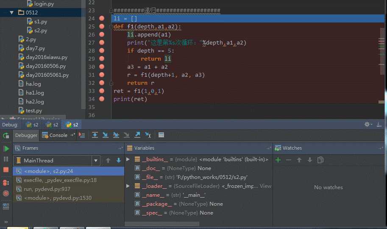Select the active third s2 session tab

point(72,125)
